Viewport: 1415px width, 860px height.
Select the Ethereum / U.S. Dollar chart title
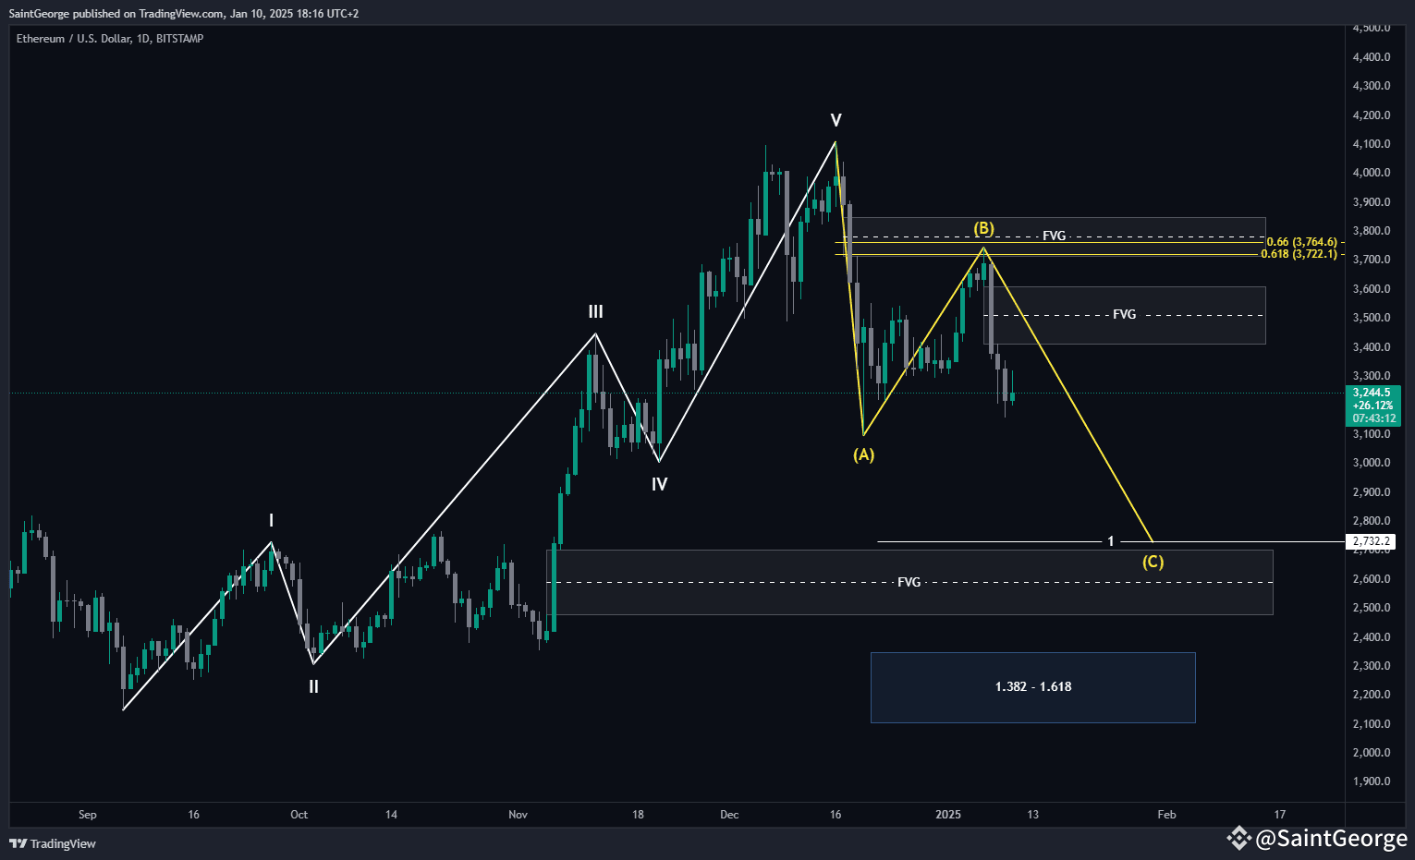[x=110, y=39]
